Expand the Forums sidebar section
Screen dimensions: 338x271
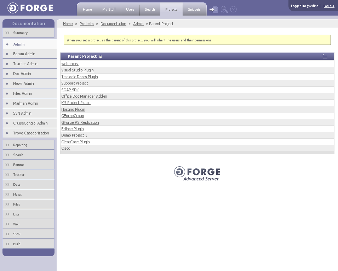(28, 165)
